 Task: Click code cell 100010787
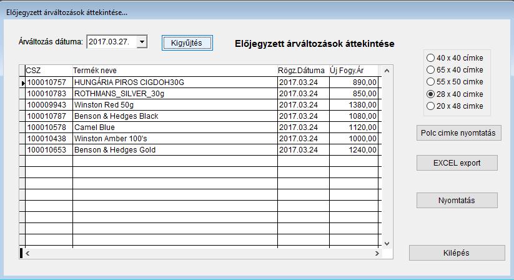click(x=49, y=116)
